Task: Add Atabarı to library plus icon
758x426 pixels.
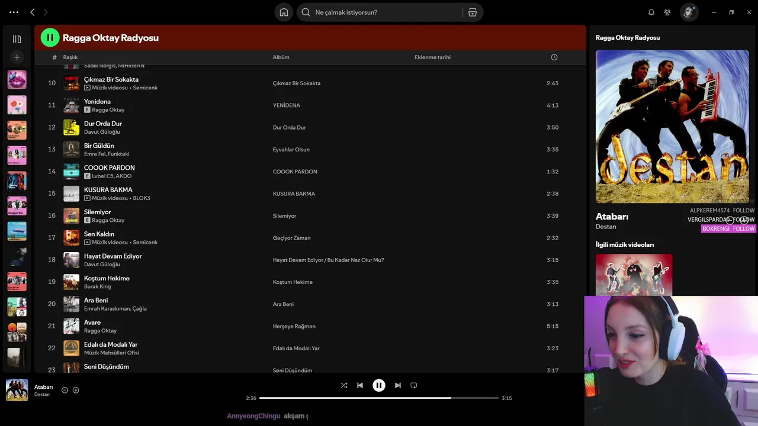Action: pyautogui.click(x=76, y=390)
